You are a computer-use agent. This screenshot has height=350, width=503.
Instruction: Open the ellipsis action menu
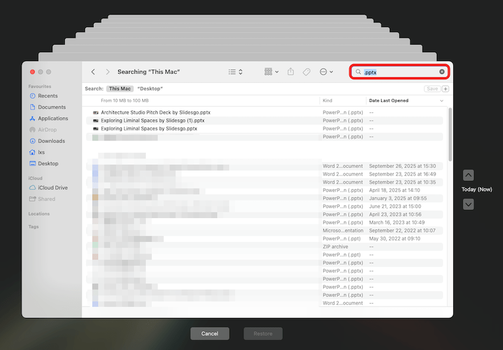pyautogui.click(x=326, y=72)
